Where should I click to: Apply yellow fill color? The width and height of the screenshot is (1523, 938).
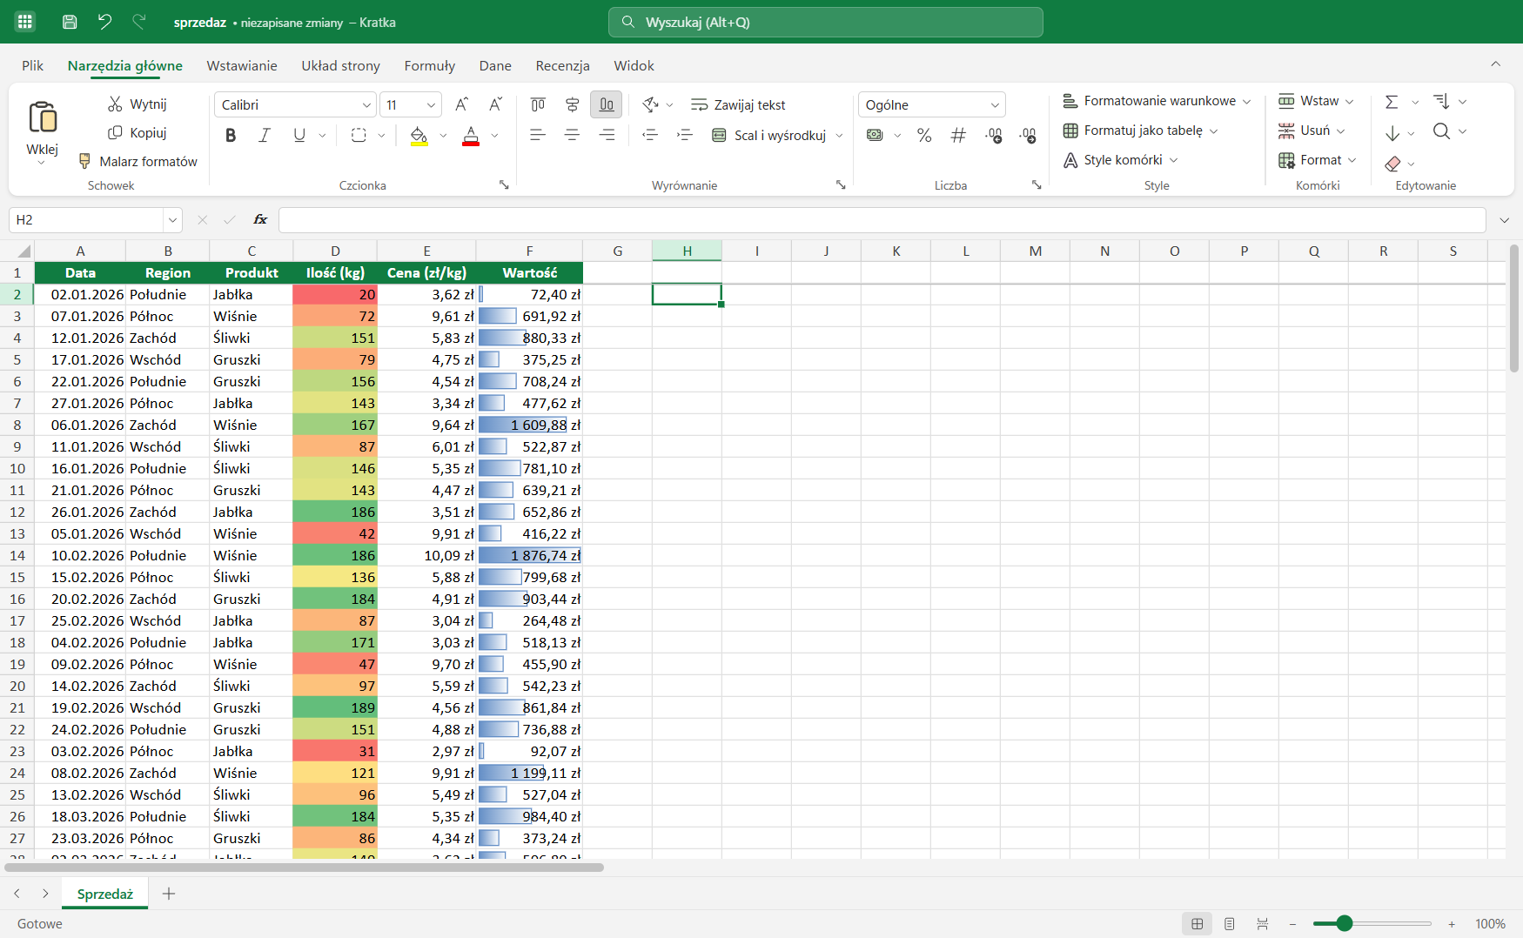419,135
